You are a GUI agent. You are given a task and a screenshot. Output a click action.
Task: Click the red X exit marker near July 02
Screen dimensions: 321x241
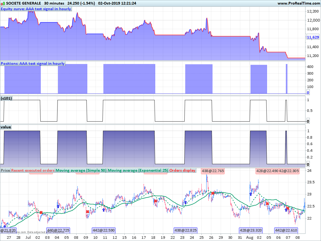tap(41, 212)
